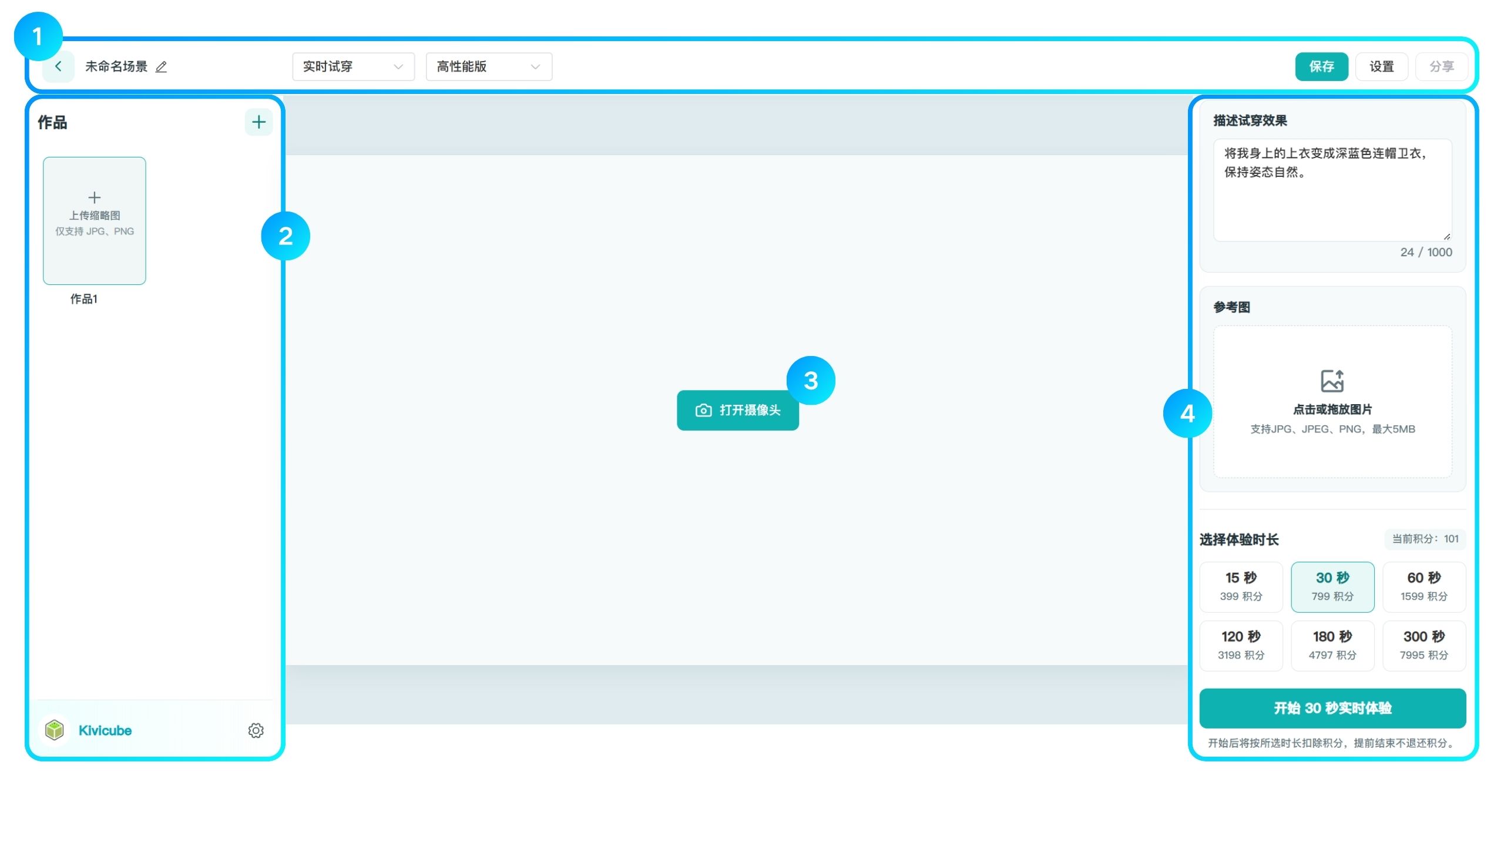Click the Kivicube brand text
The height and width of the screenshot is (846, 1504).
pos(105,730)
